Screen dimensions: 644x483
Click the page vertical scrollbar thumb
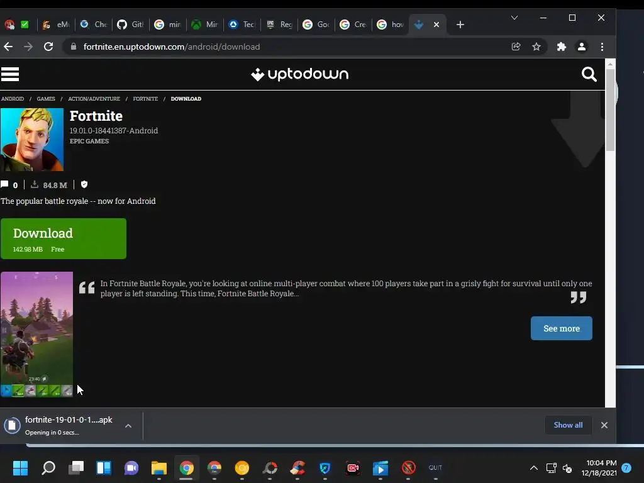tap(610, 109)
